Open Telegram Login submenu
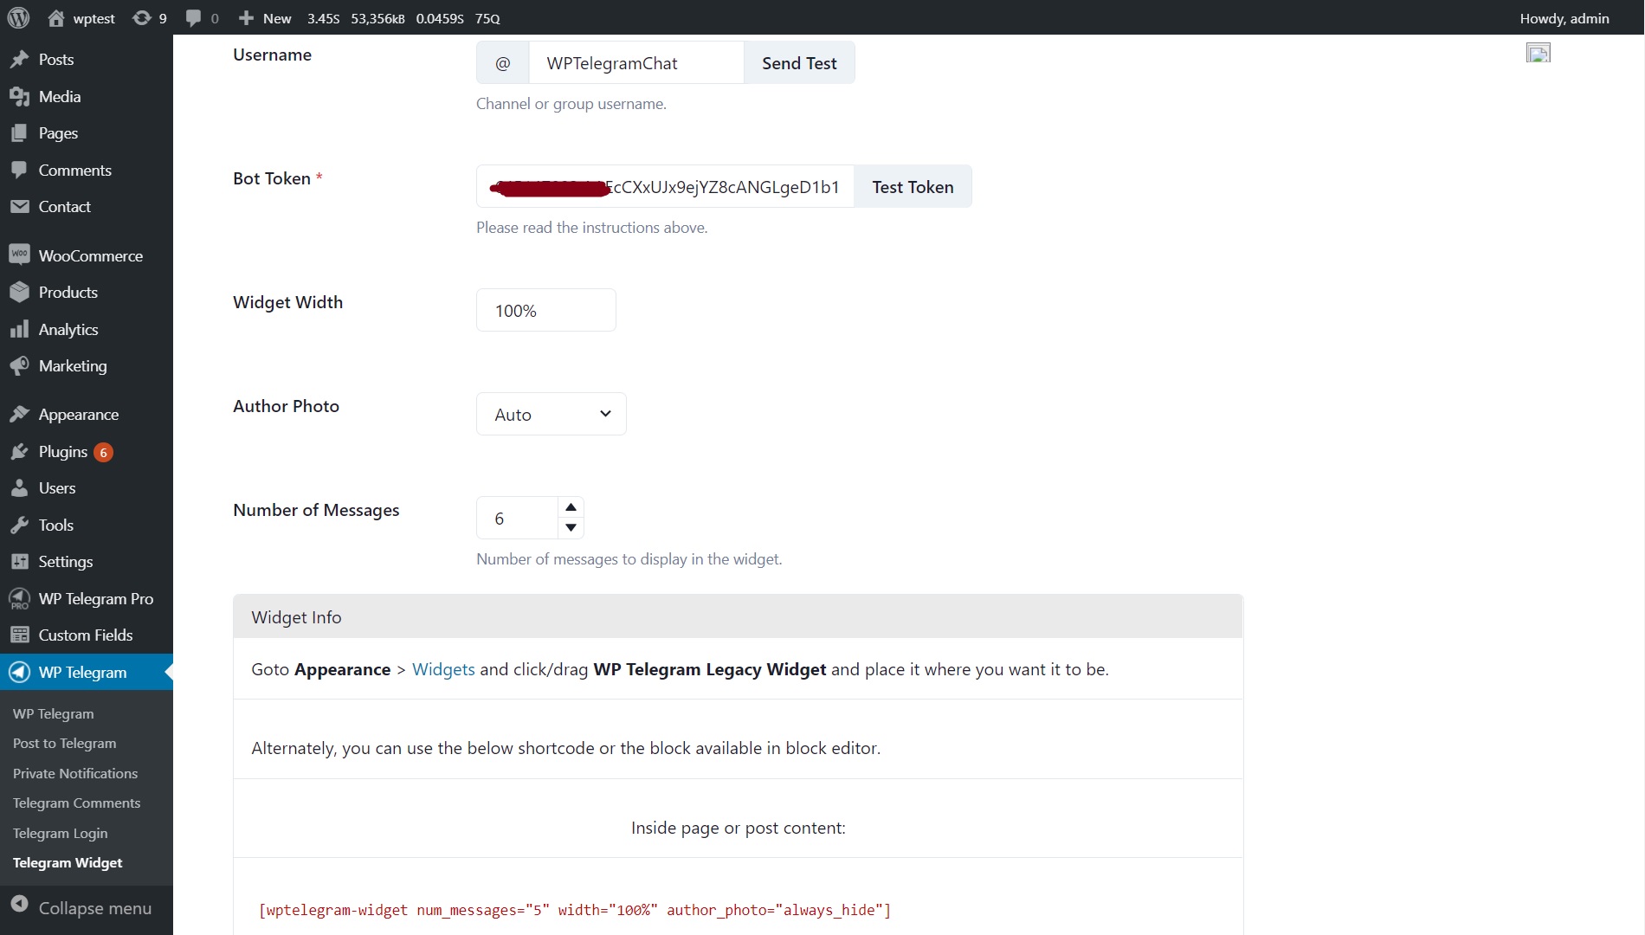 click(x=60, y=833)
